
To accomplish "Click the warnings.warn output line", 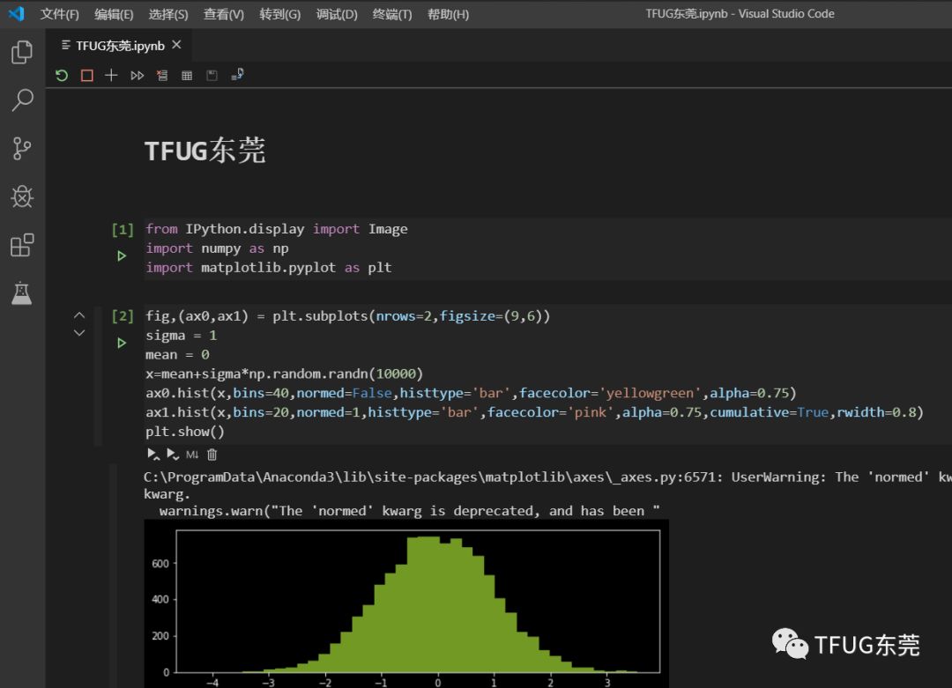I will pos(409,511).
